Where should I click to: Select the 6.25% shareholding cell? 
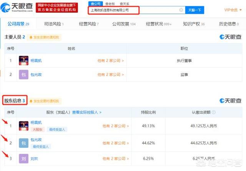point(148,159)
